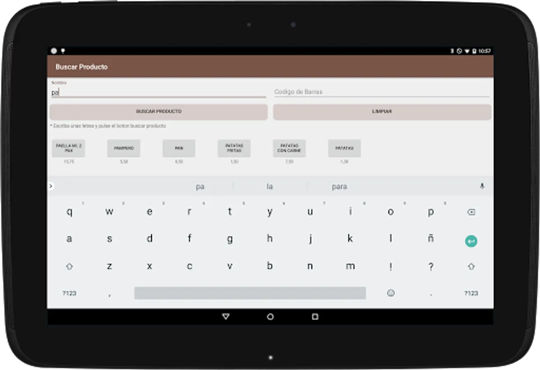Viewport: 540px width, 370px height.
Task: Tap the s key
Action: pos(109,239)
